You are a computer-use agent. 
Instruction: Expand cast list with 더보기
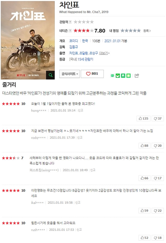pos(104,53)
